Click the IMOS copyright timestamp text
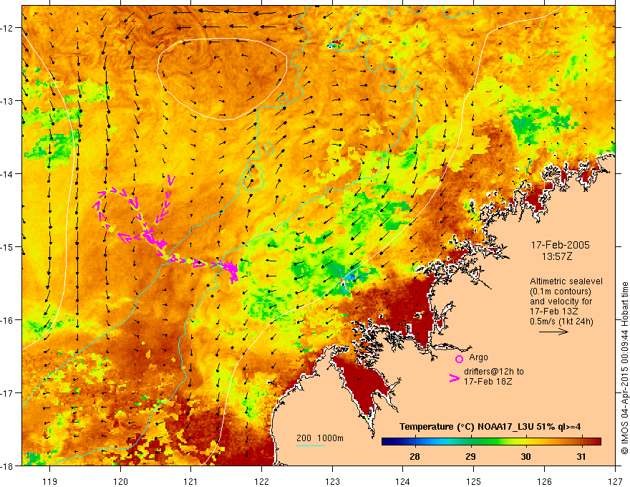This screenshot has height=487, width=630. click(624, 368)
